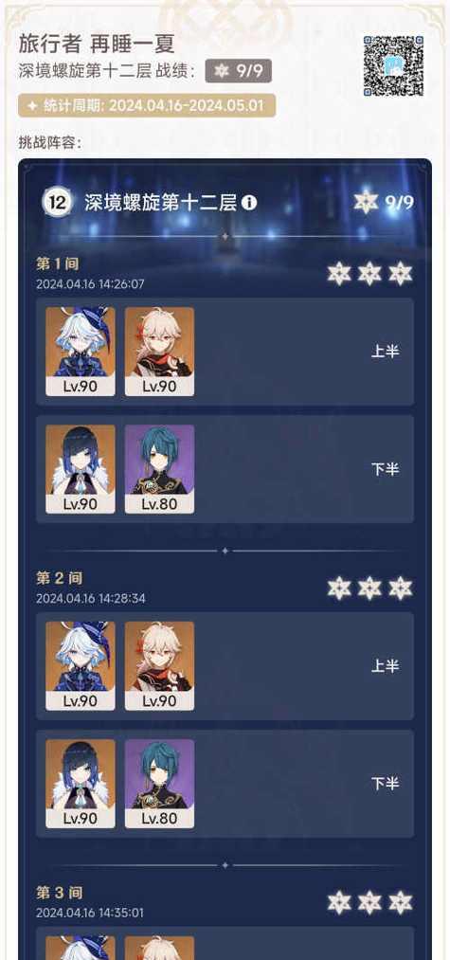Tap the circled 12 floor number badge
The image size is (450, 960).
58,203
